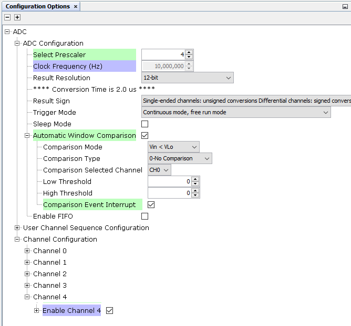Open the Result Resolution dropdown
Screen dimensions: 351x326
point(188,78)
